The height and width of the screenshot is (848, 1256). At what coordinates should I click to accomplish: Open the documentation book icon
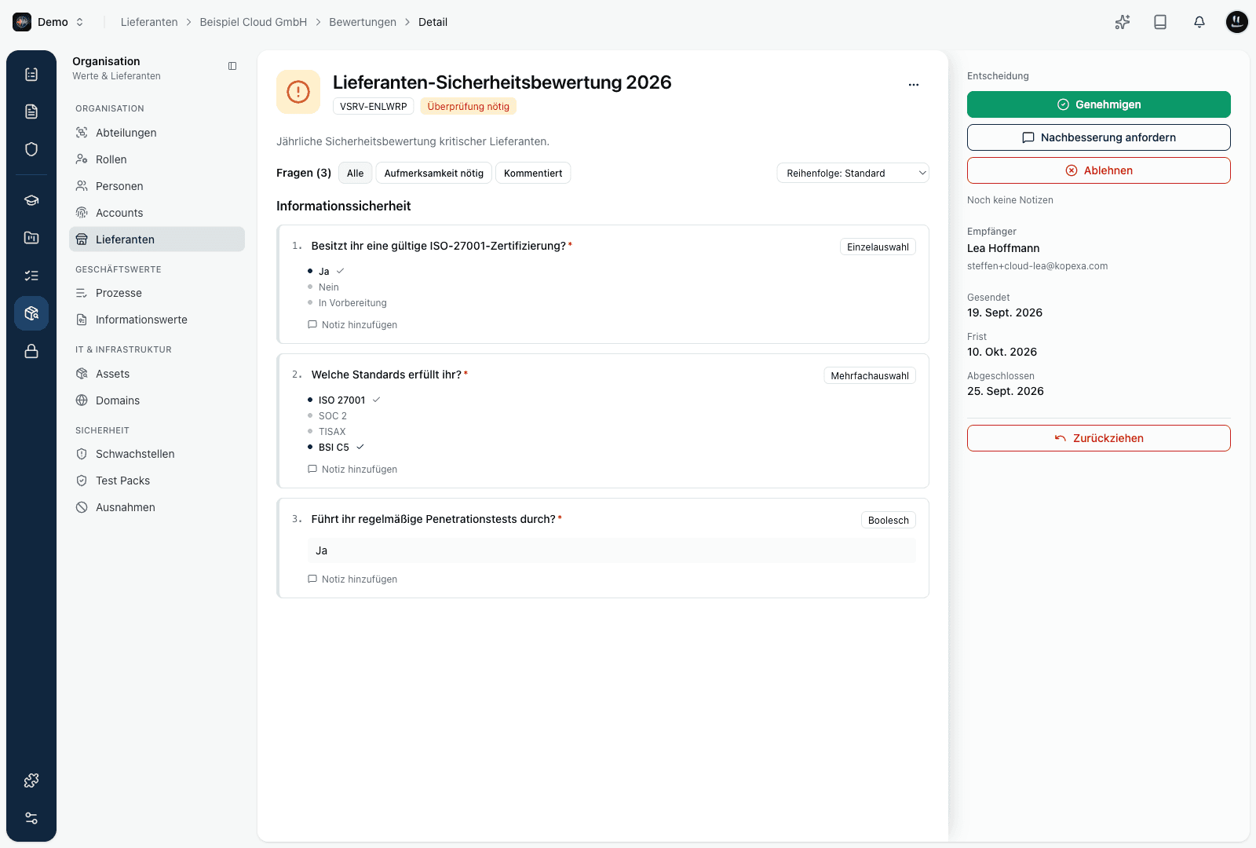[x=1160, y=22]
